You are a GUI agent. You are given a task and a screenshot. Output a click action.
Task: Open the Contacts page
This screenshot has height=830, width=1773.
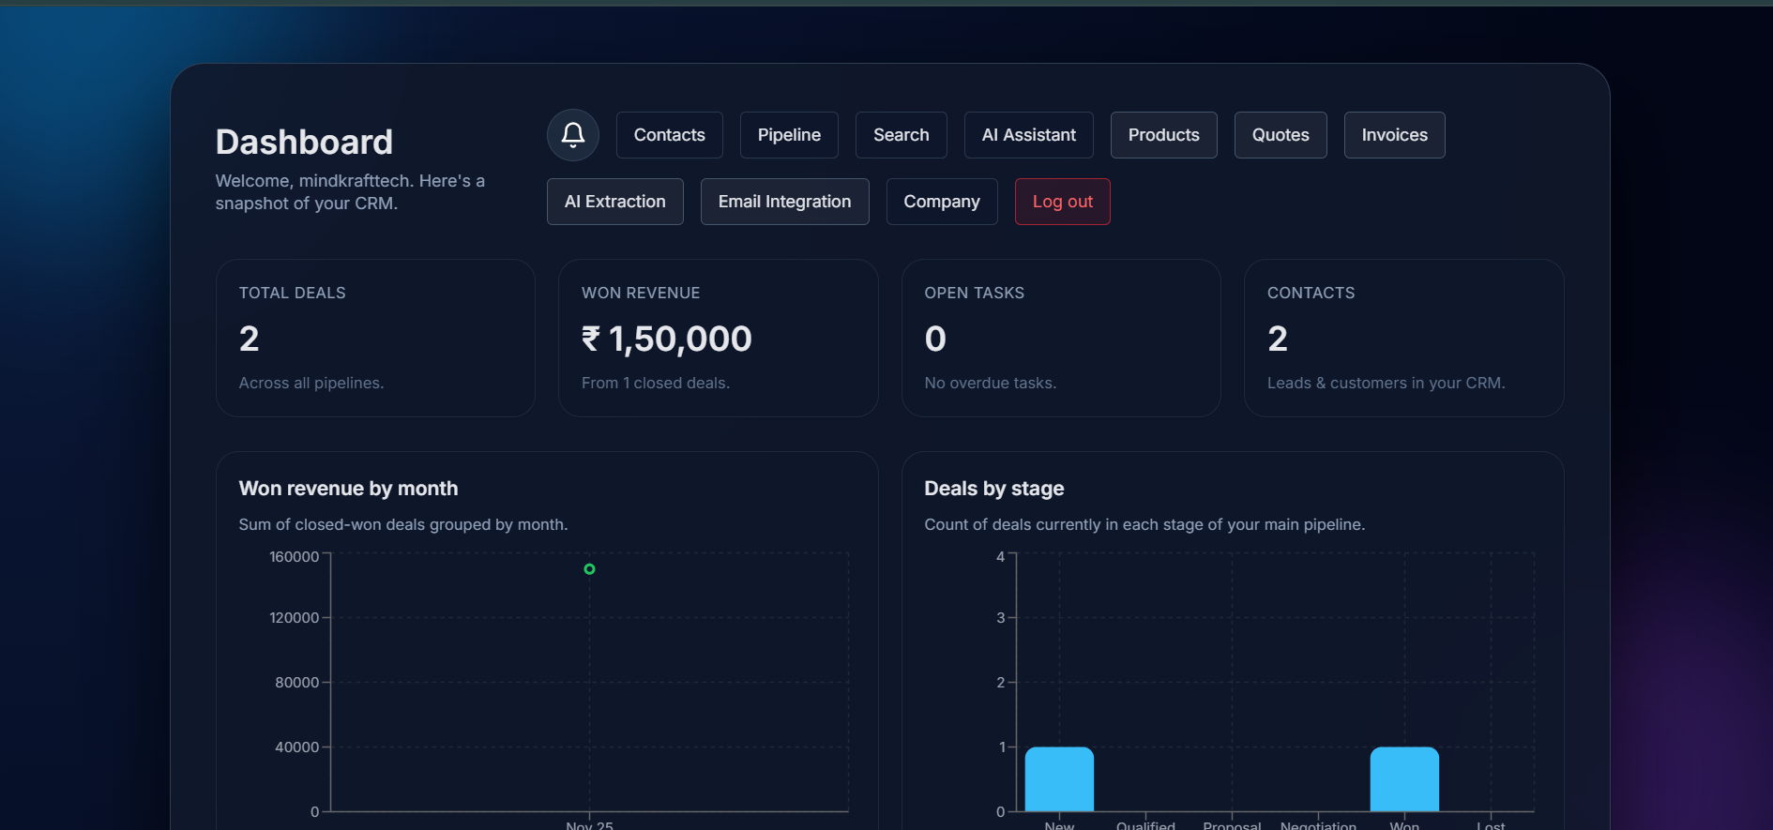point(669,135)
